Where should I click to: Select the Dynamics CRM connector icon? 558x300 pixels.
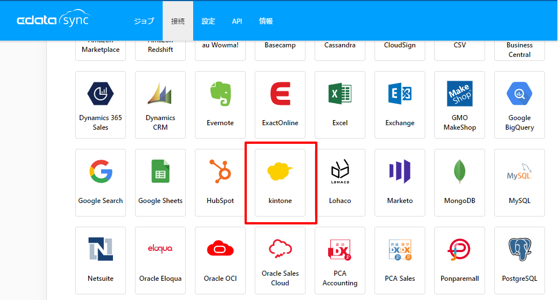(x=160, y=94)
